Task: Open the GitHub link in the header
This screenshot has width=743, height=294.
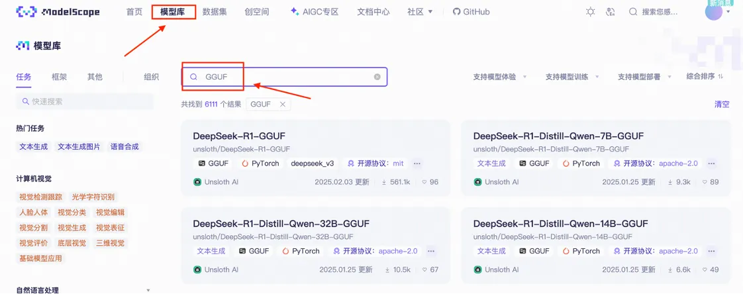Action: click(x=471, y=12)
